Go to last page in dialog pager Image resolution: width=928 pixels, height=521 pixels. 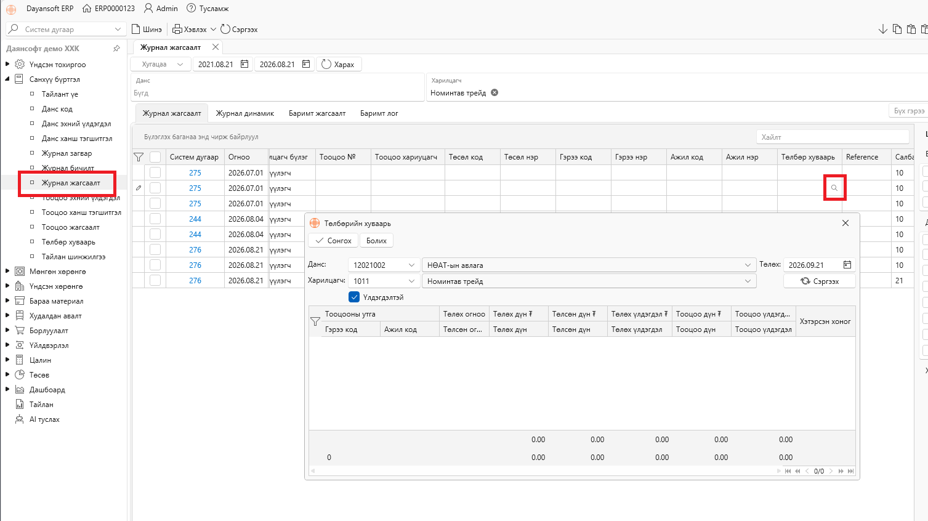(x=851, y=471)
